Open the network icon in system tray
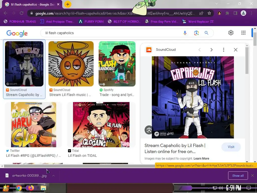The width and height of the screenshot is (257, 193). [x=215, y=188]
